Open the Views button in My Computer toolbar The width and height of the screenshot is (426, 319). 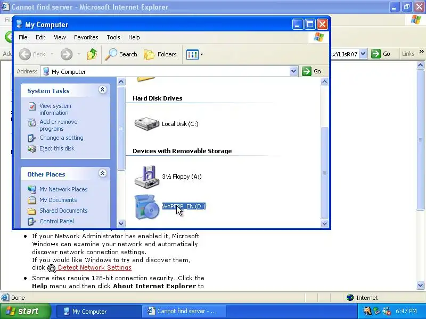click(192, 55)
